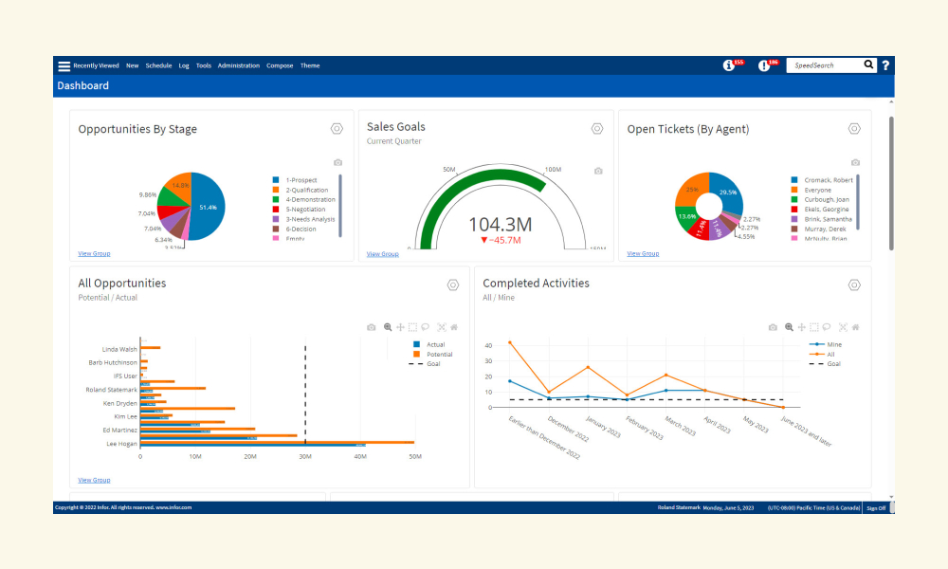Open the Recently Viewed menu

tap(96, 65)
